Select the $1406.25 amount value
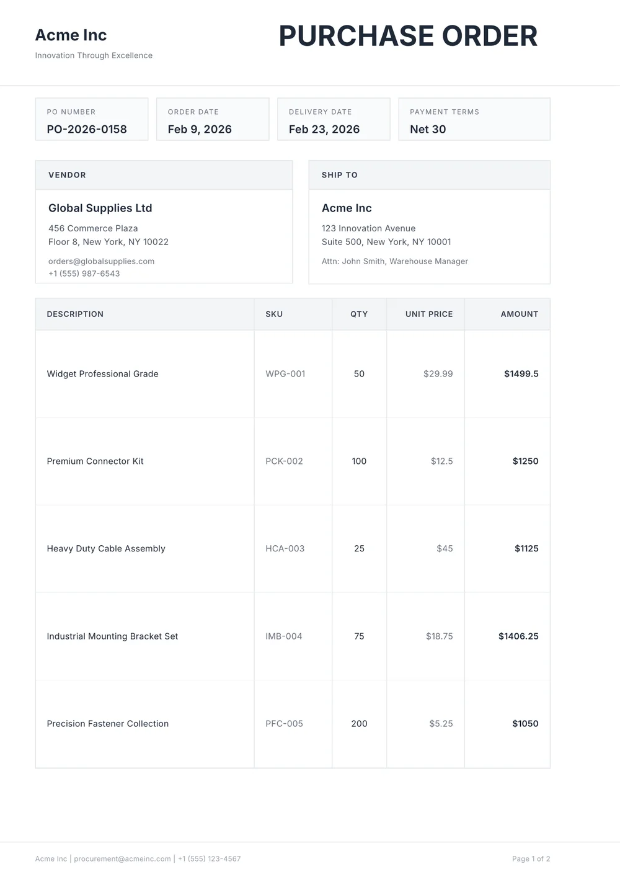Screen dimensions: 620x877 [518, 636]
